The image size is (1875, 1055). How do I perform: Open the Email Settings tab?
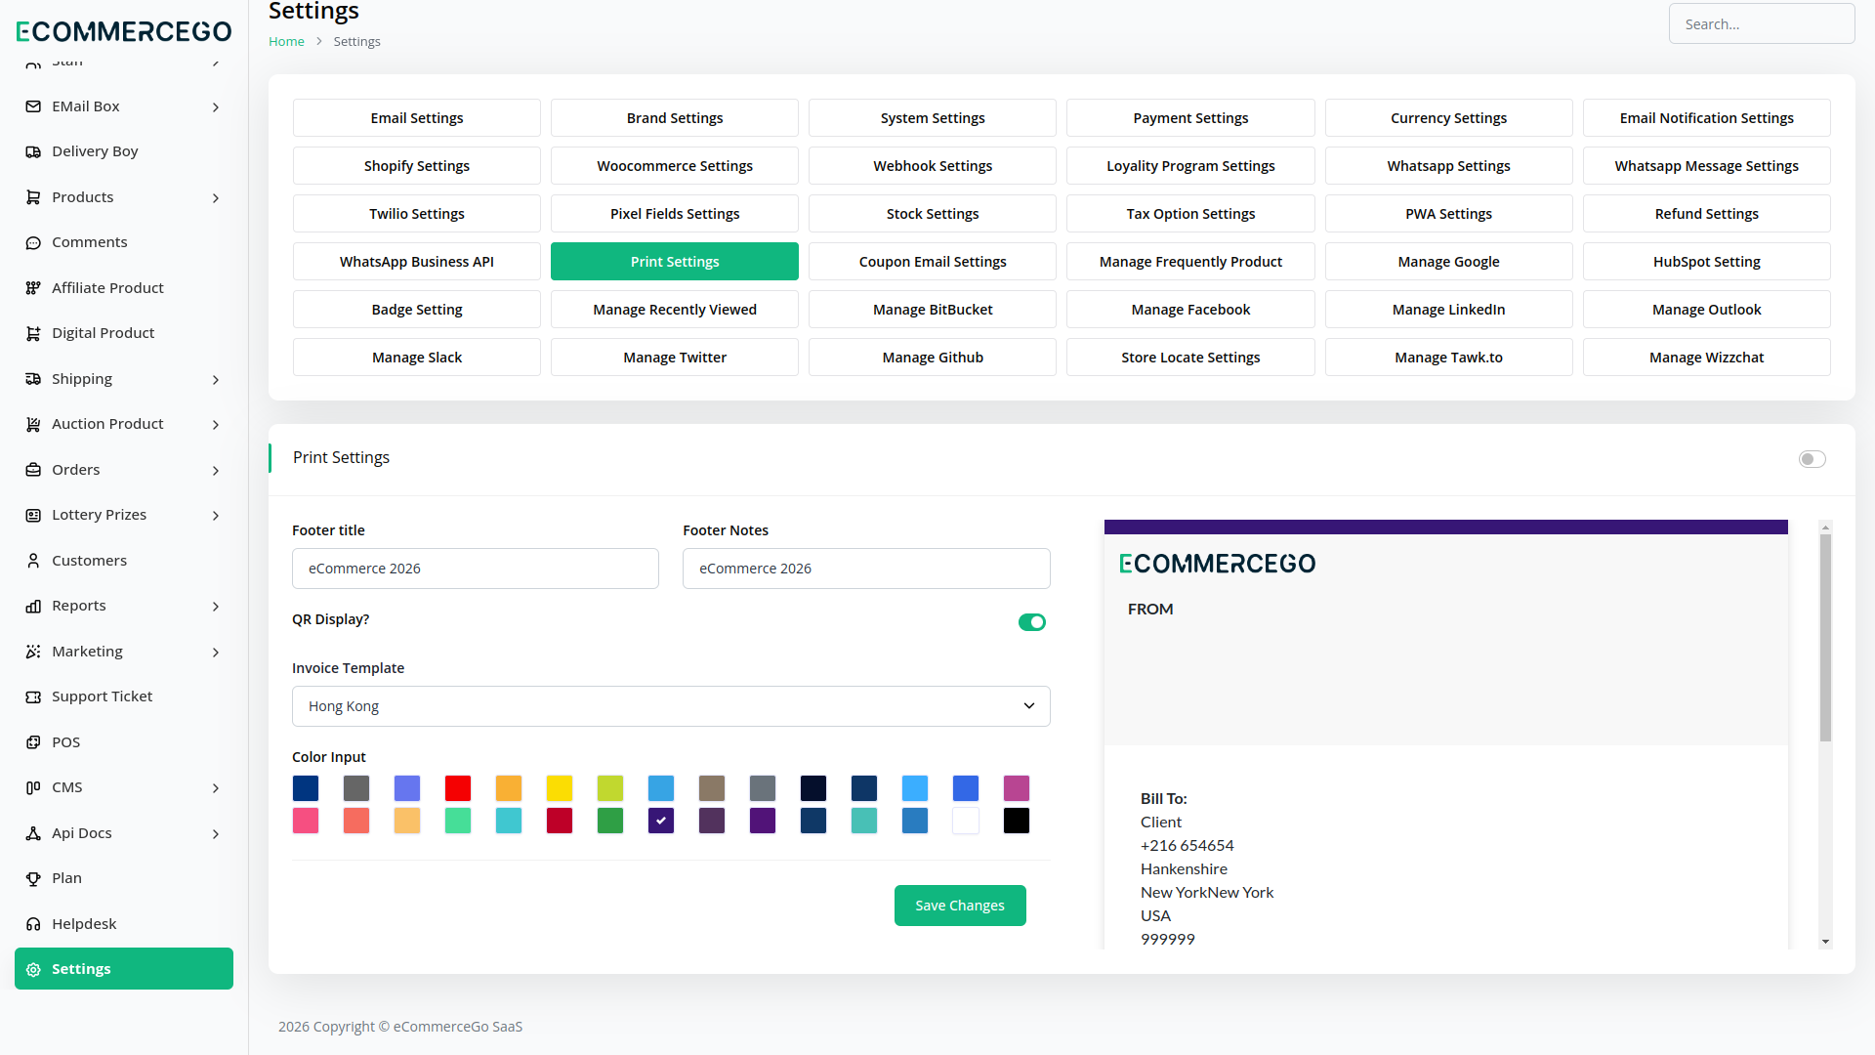point(417,118)
